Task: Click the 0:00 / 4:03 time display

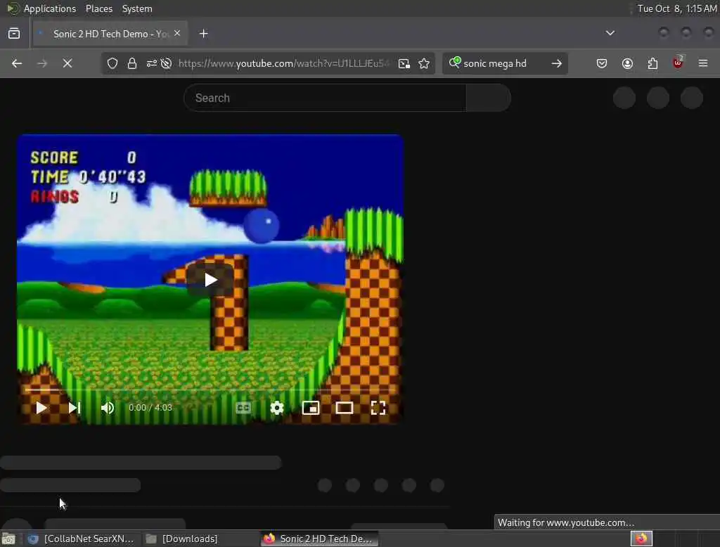Action: 150,408
